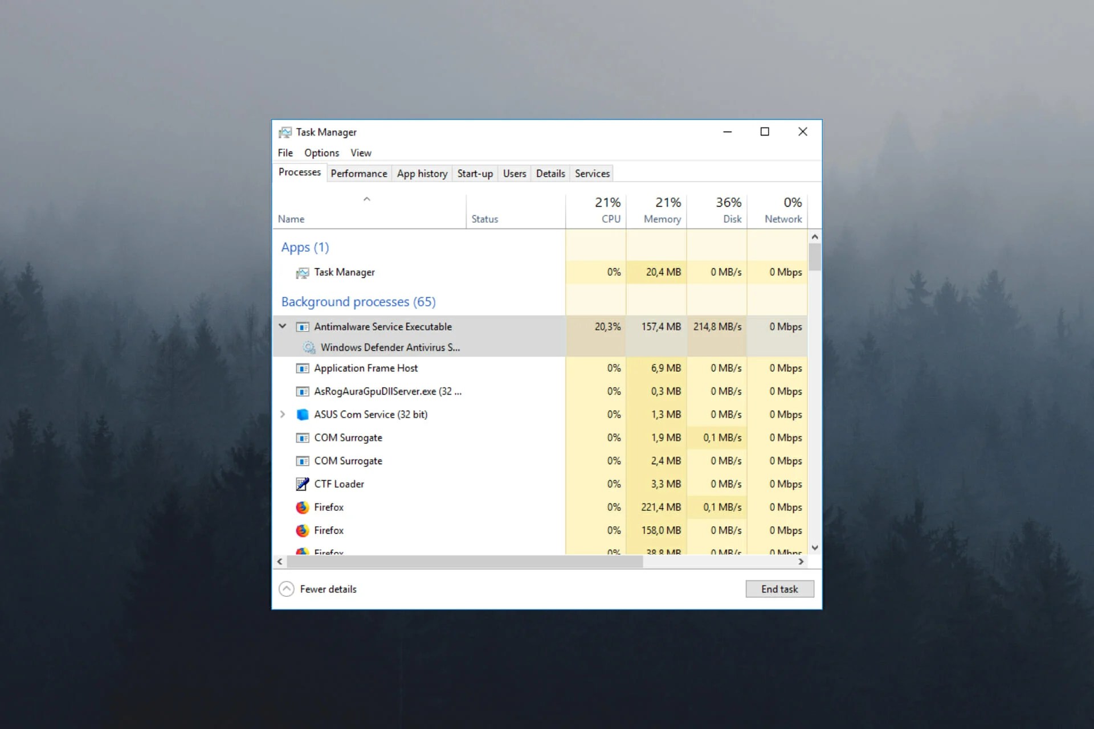Click the Name column sort arrow
The width and height of the screenshot is (1094, 729).
tap(367, 199)
